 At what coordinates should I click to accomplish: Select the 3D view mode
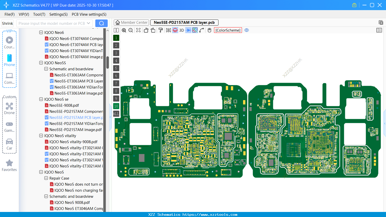(181, 30)
